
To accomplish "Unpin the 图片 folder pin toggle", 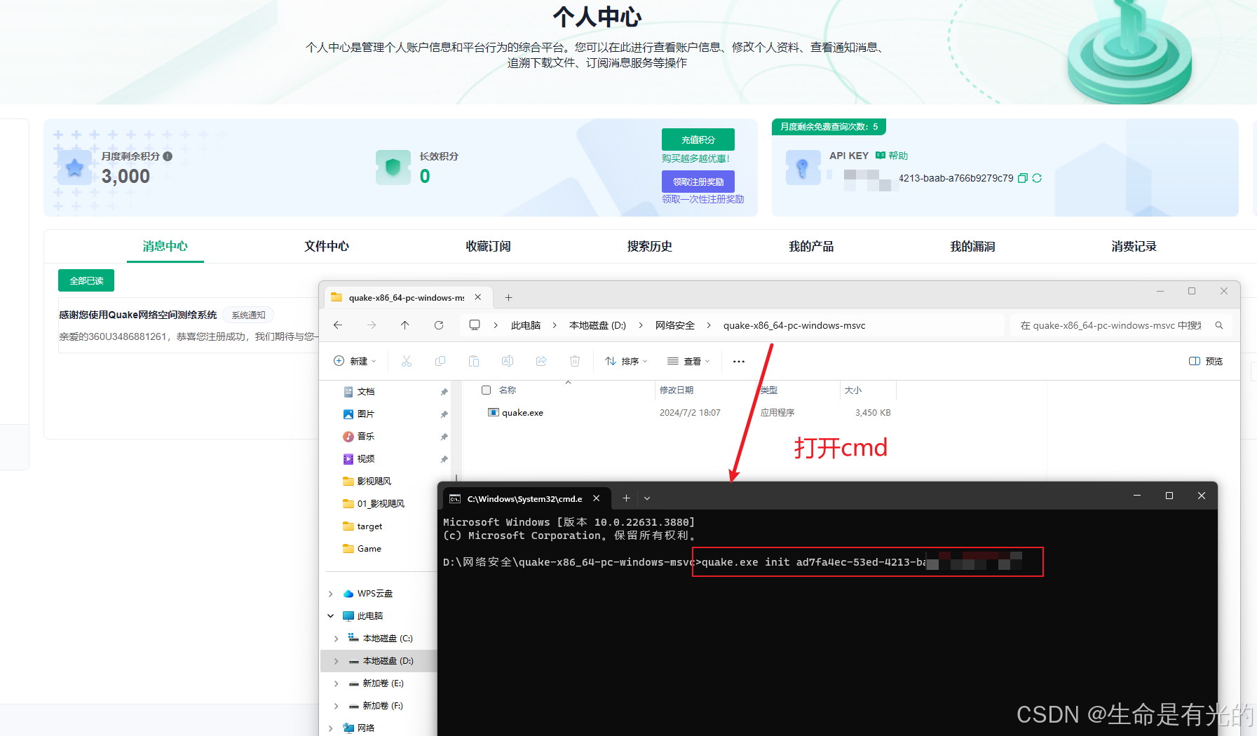I will pyautogui.click(x=444, y=414).
